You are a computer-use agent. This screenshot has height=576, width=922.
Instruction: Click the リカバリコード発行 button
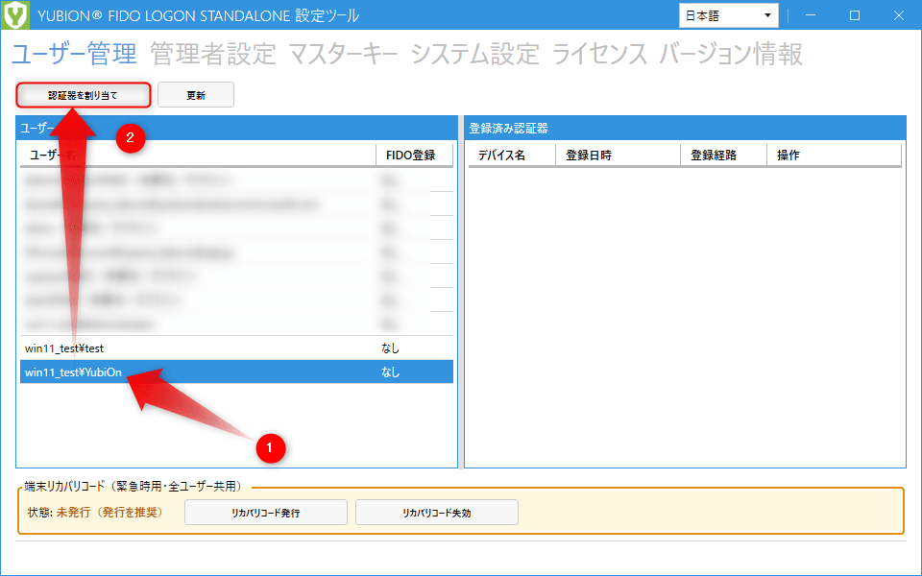[x=266, y=513]
